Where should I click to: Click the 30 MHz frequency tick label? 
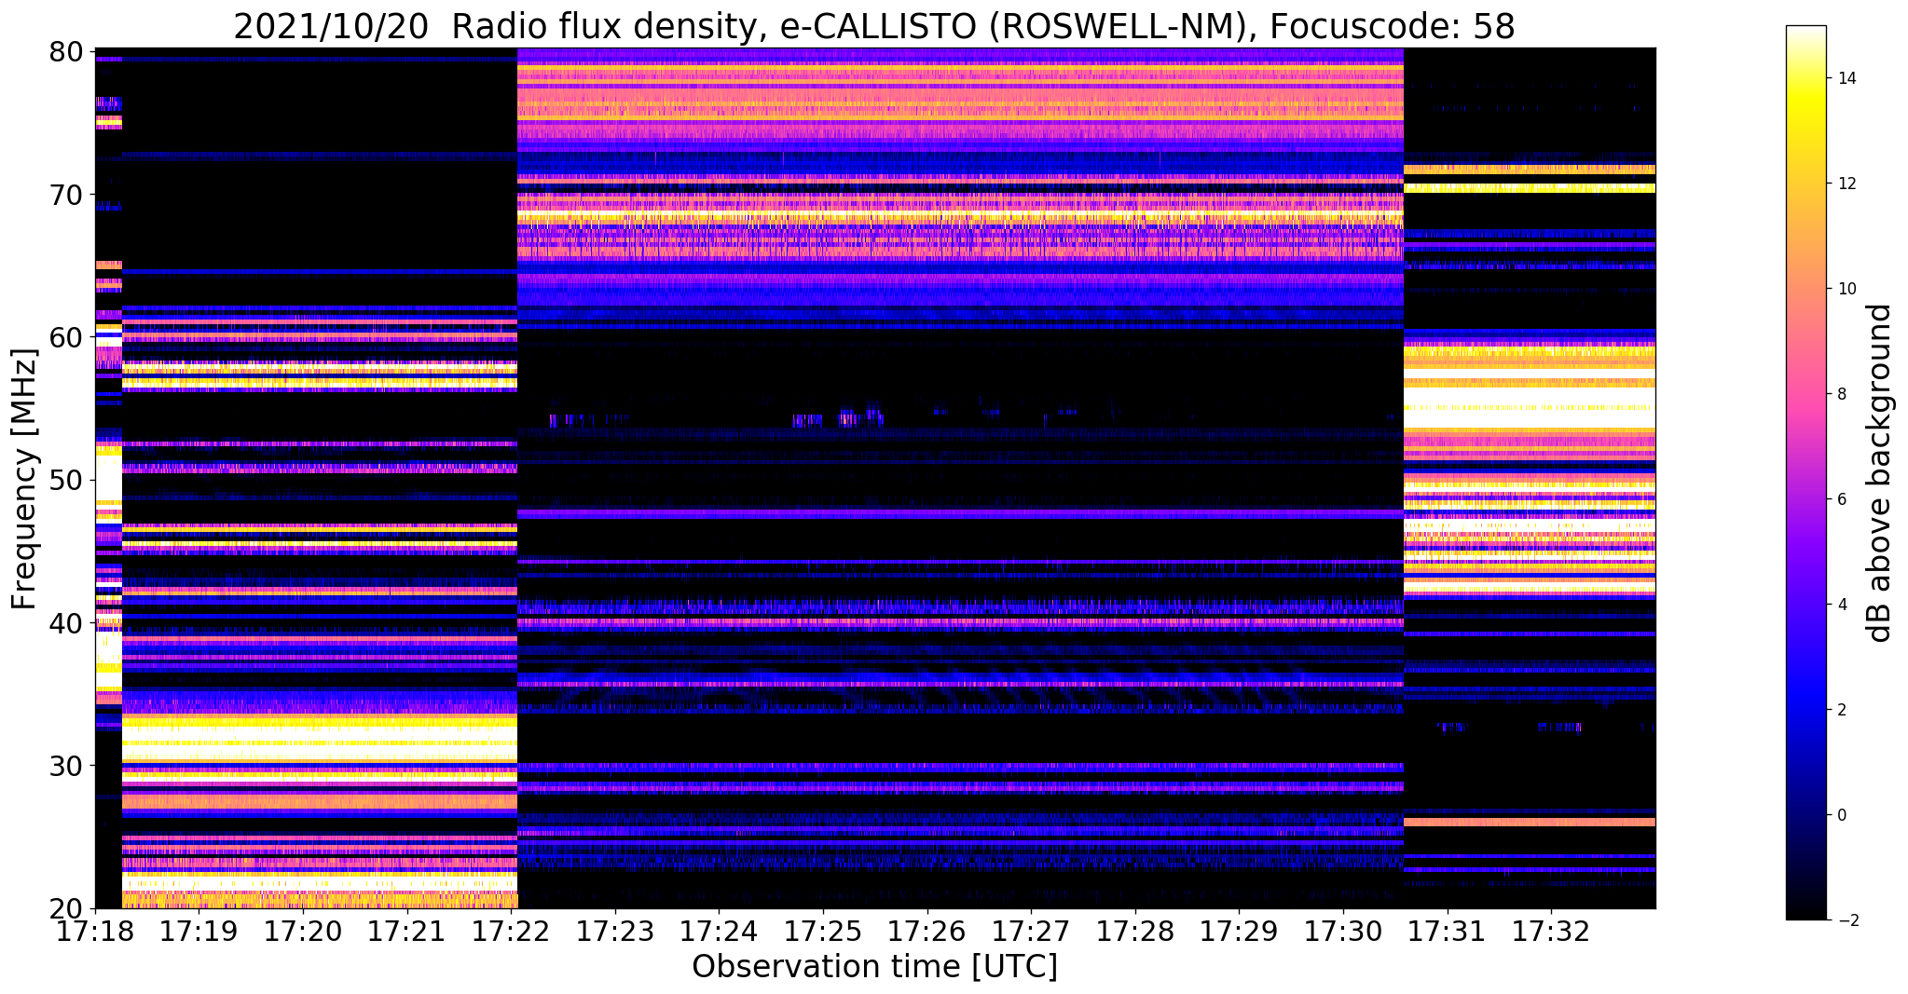(x=65, y=766)
